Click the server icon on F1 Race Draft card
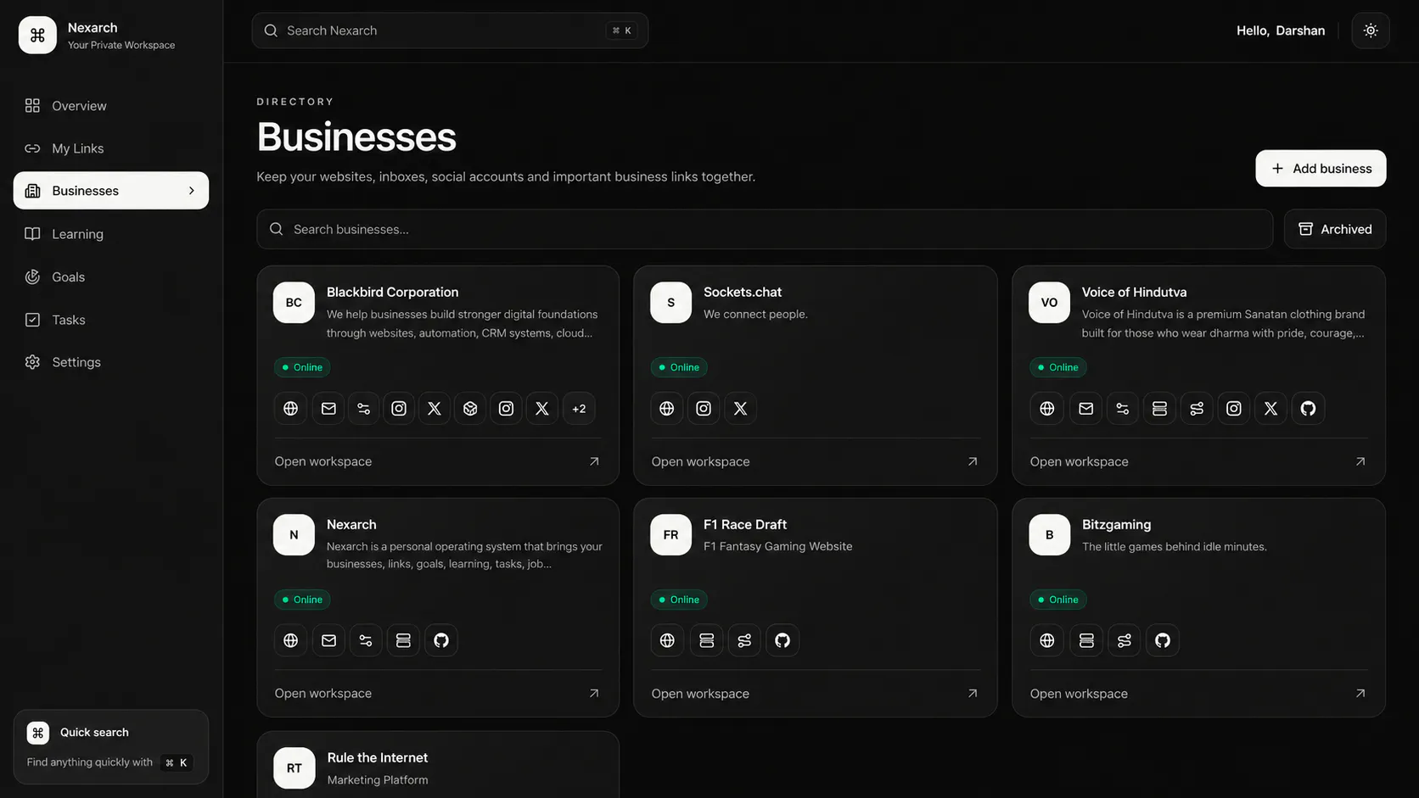1419x798 pixels. [707, 640]
